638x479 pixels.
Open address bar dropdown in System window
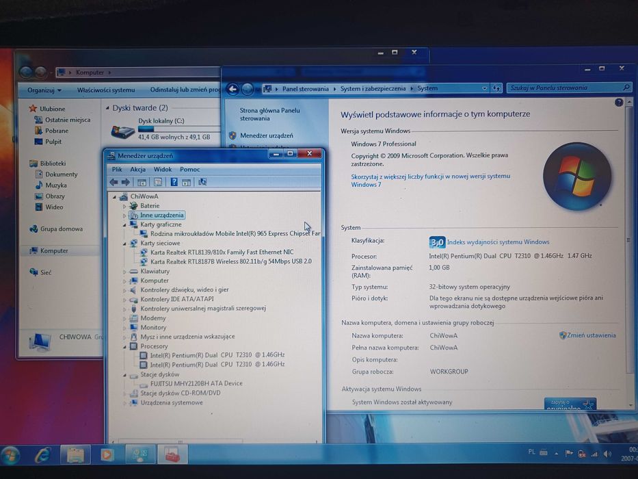484,88
